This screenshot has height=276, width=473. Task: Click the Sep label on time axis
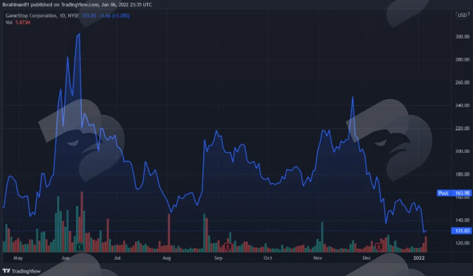[x=218, y=258]
